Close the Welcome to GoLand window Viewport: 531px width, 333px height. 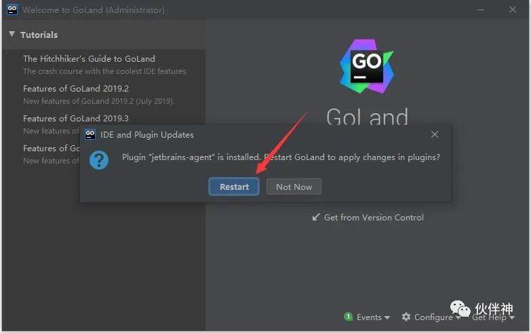[513, 9]
